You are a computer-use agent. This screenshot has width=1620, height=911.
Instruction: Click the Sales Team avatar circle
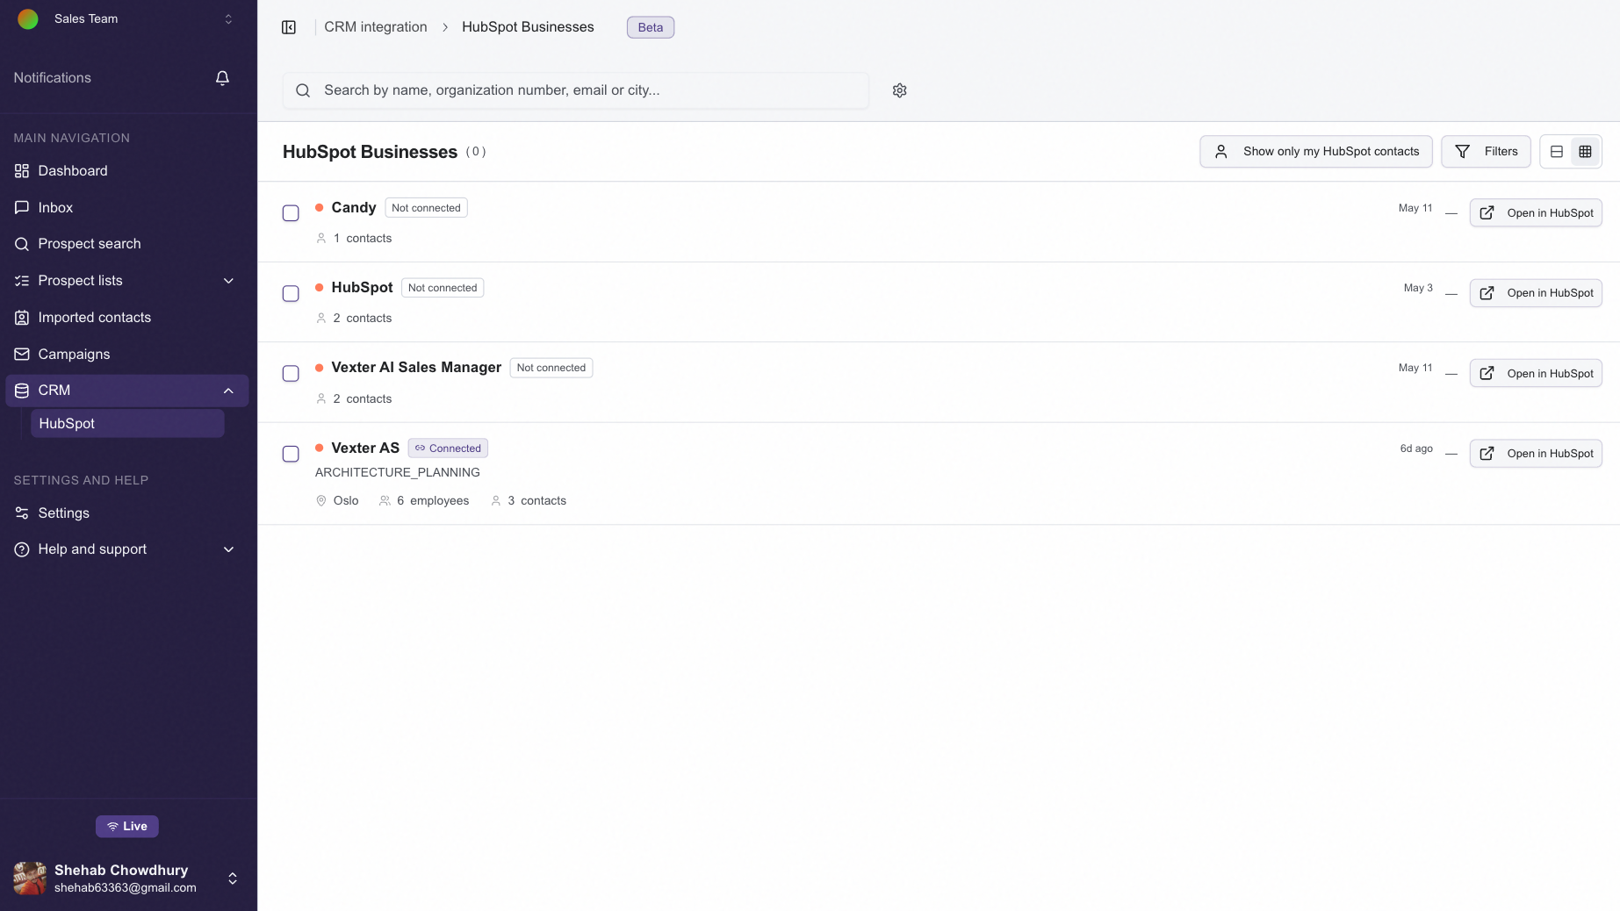(x=28, y=18)
